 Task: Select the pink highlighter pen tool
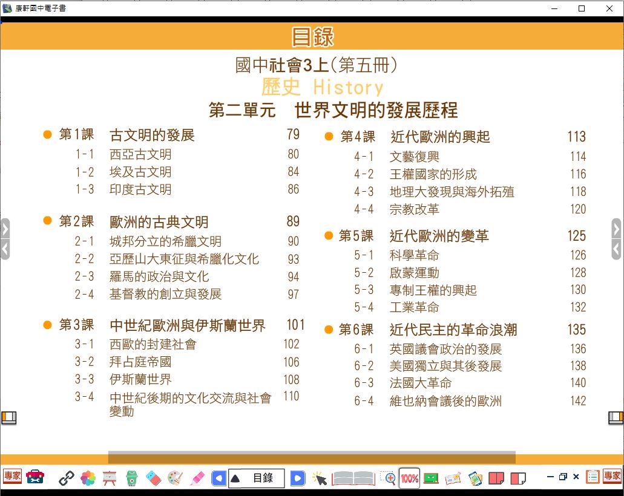pyautogui.click(x=197, y=478)
